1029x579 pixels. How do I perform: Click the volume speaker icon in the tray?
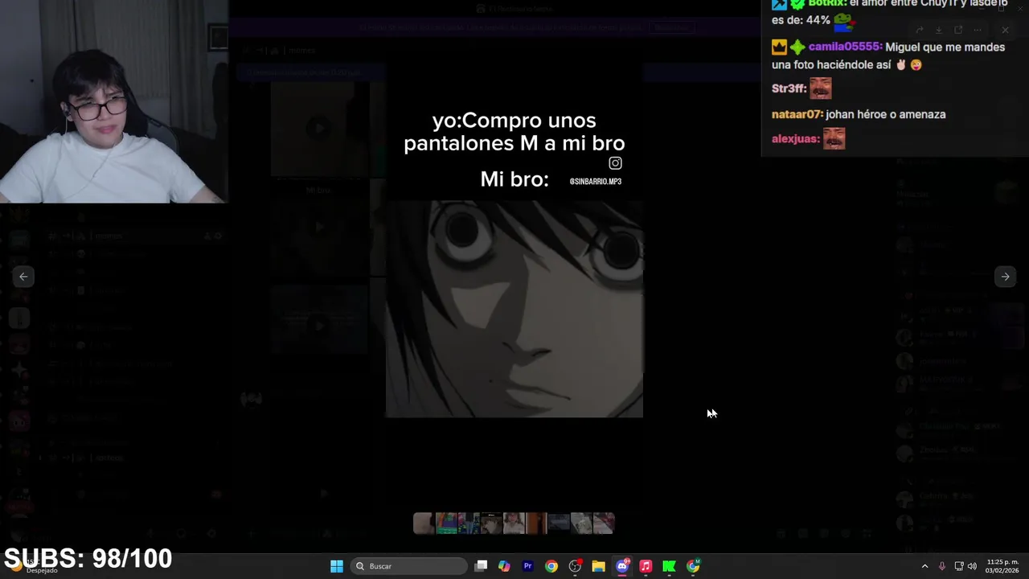[972, 566]
